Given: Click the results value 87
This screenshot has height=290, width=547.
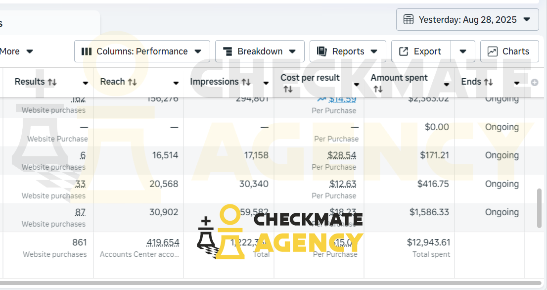Looking at the screenshot, I should point(80,212).
